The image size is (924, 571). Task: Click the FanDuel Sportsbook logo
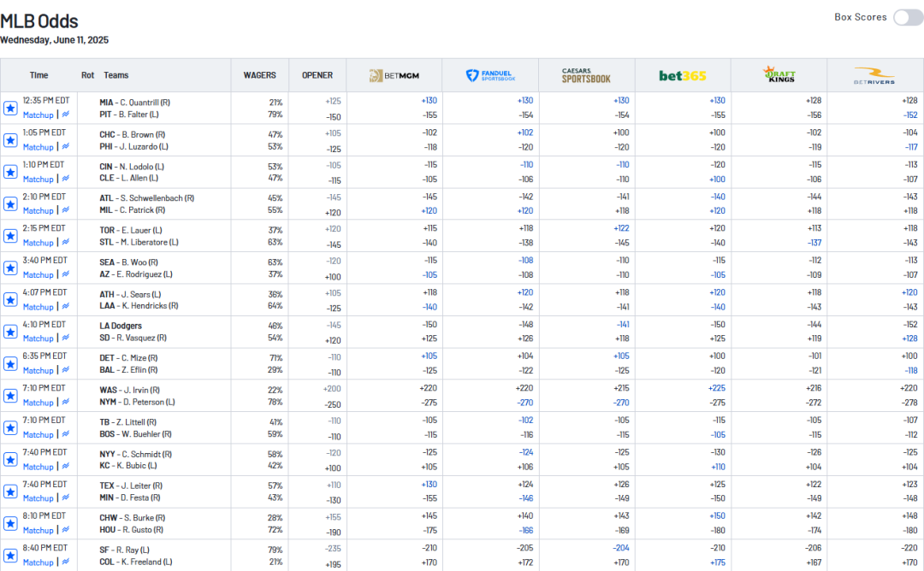click(490, 75)
